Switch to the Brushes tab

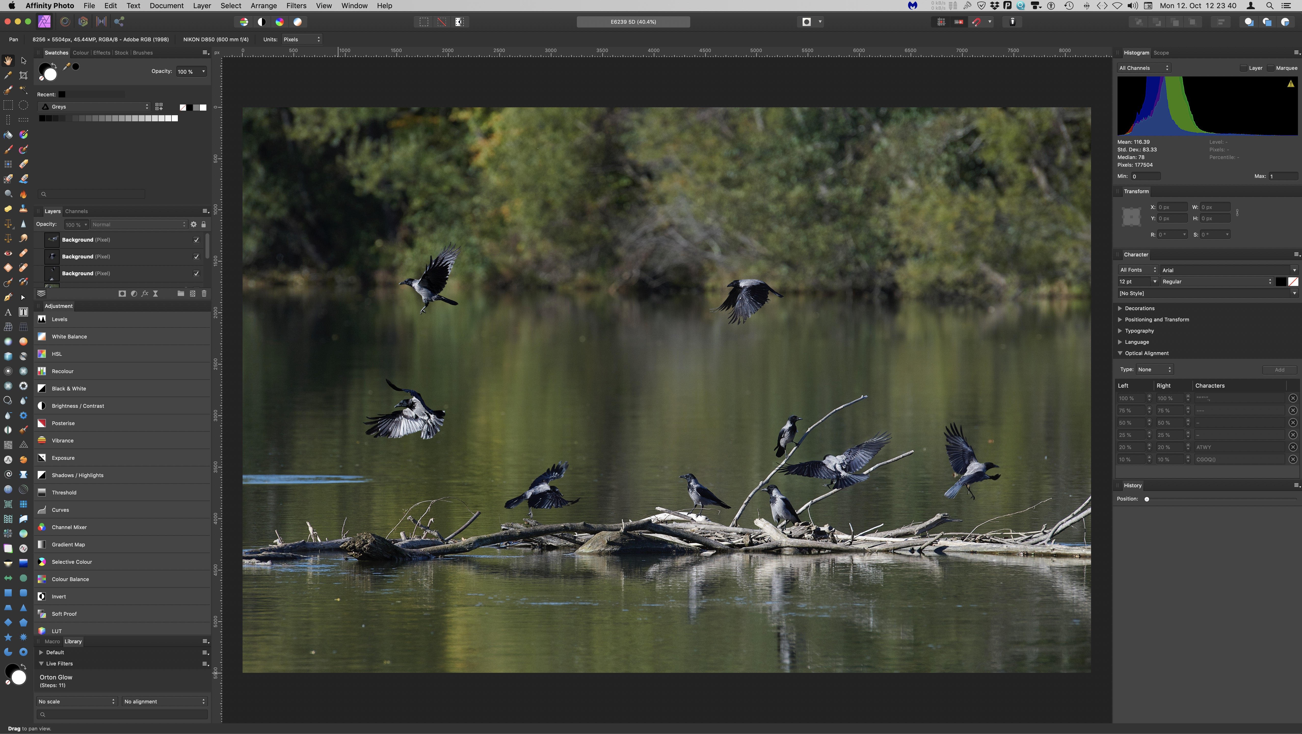[x=142, y=53]
